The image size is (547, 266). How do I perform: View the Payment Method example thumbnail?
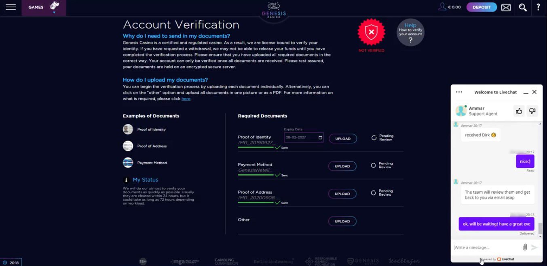[128, 162]
